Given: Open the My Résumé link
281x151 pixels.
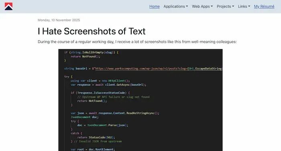Looking at the screenshot, I should click(x=264, y=6).
